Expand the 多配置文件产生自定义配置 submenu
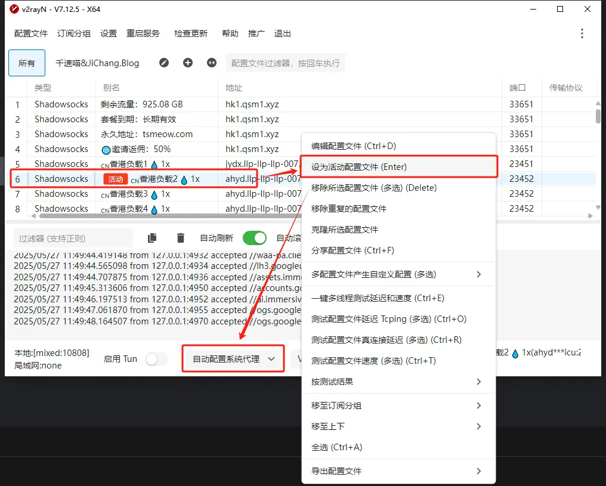 coord(398,274)
